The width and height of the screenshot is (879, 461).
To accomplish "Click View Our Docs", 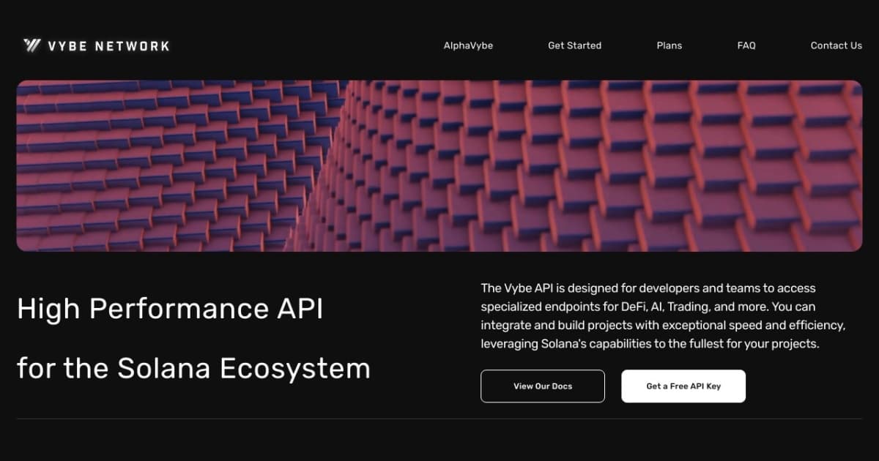I will coord(542,386).
